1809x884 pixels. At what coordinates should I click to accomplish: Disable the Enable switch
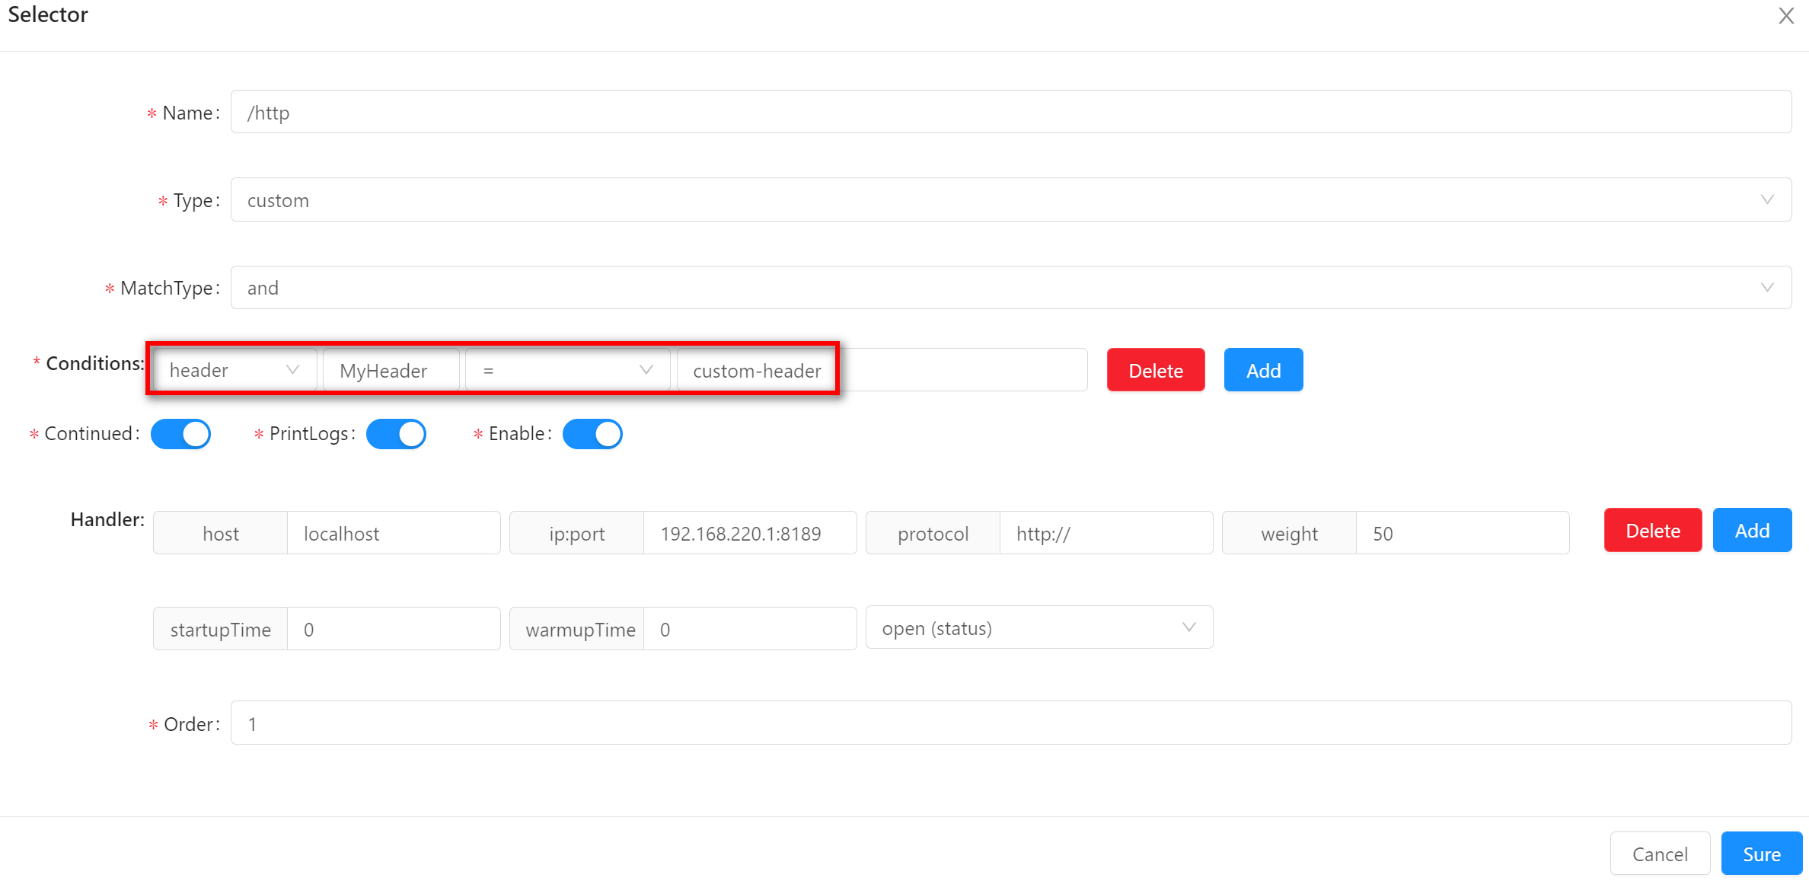[x=592, y=434]
